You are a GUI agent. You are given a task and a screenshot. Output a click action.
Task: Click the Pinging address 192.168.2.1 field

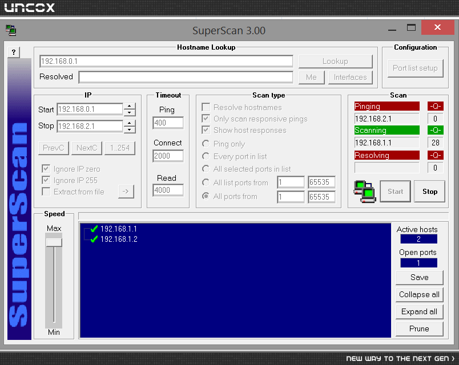click(386, 119)
